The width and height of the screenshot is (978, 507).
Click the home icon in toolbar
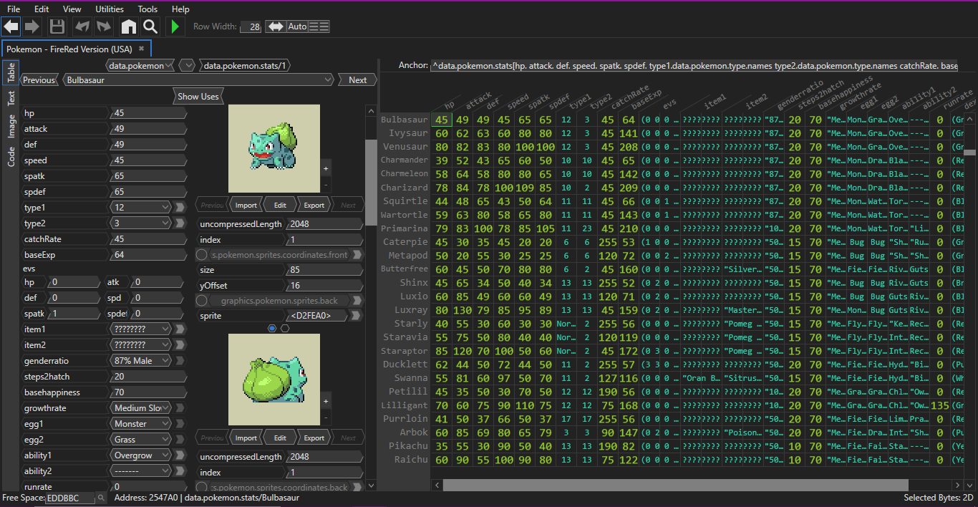coord(128,26)
